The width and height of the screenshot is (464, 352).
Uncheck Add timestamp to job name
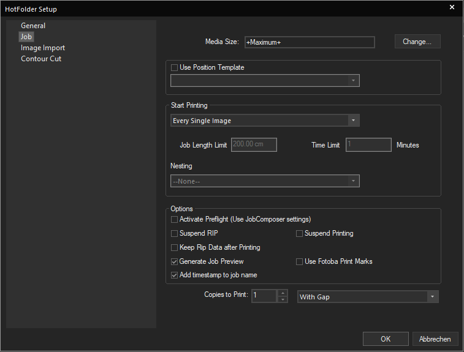pyautogui.click(x=174, y=275)
